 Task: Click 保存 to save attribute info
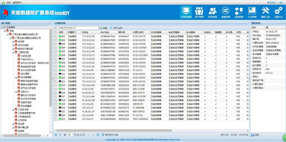pyautogui.click(x=255, y=135)
